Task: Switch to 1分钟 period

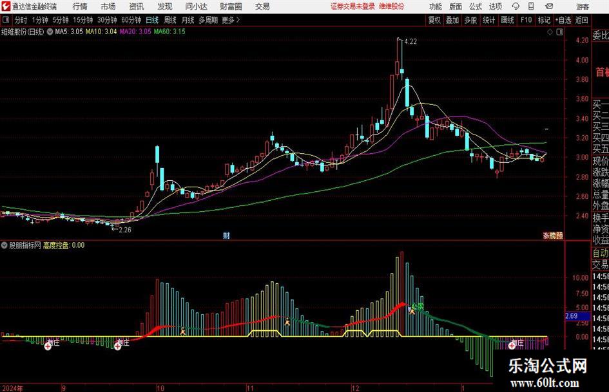Action: 39,20
